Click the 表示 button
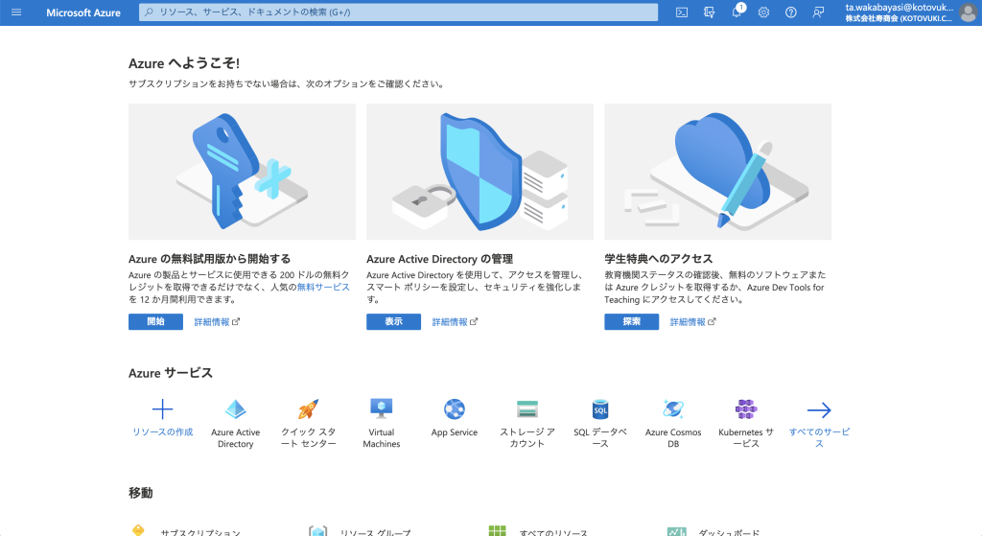The width and height of the screenshot is (982, 536). (x=393, y=322)
